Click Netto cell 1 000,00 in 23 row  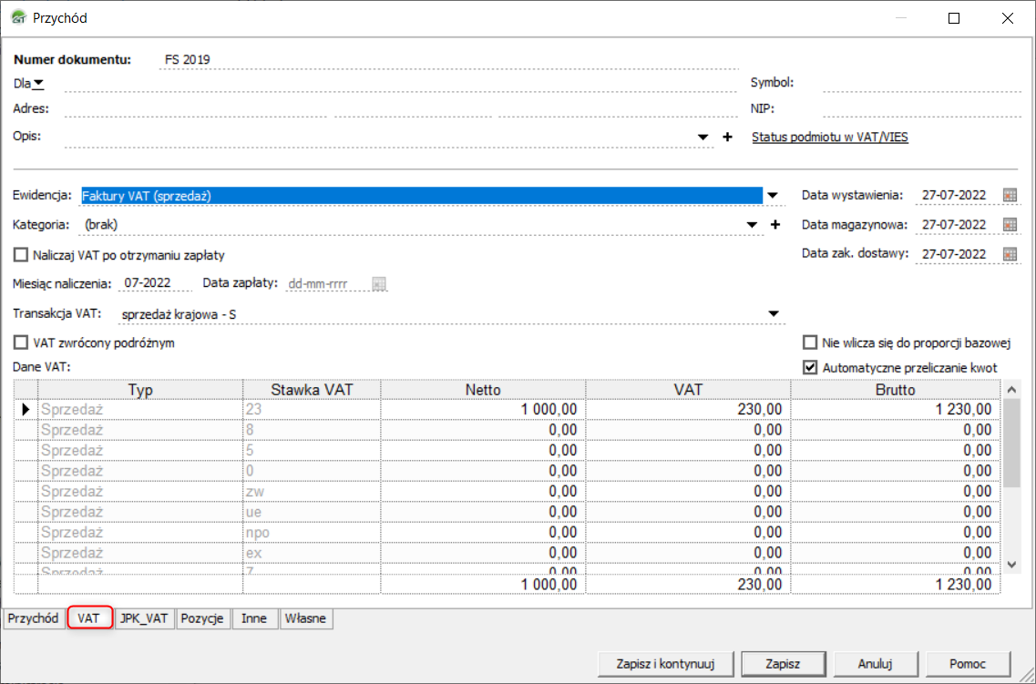[x=483, y=409]
